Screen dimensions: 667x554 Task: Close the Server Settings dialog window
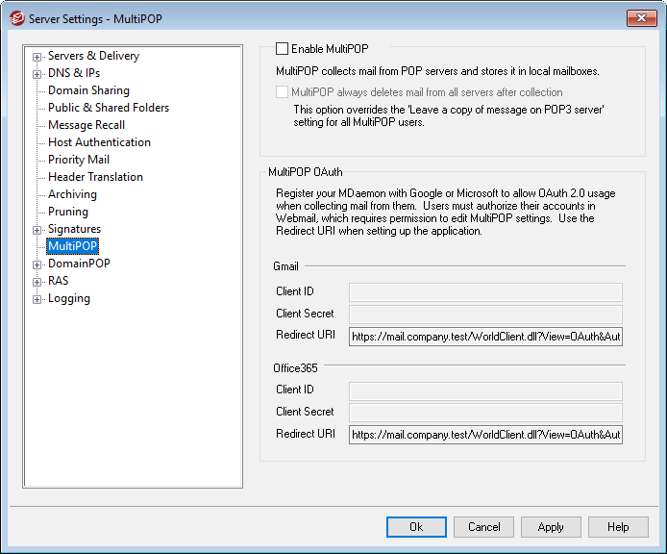[x=640, y=18]
